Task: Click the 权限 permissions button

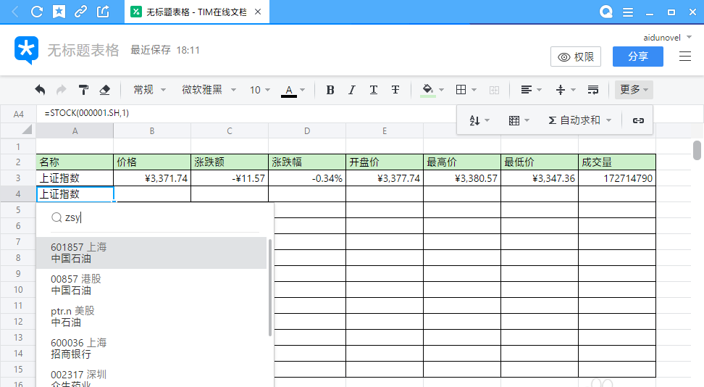Action: [576, 57]
